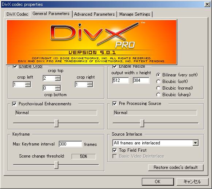Toggle the Enable Crop checkbox
The height and width of the screenshot is (189, 212).
coord(15,66)
